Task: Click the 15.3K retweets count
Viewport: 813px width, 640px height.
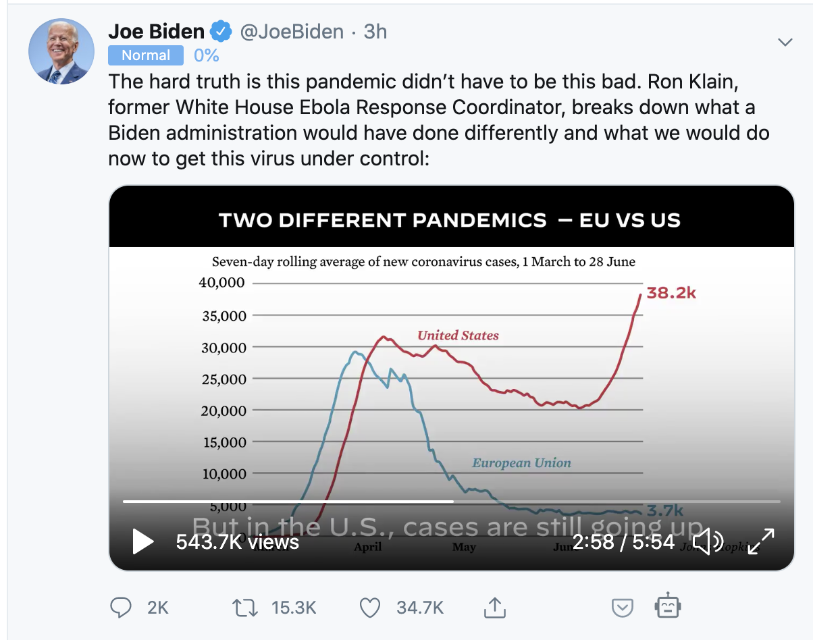Action: (294, 608)
